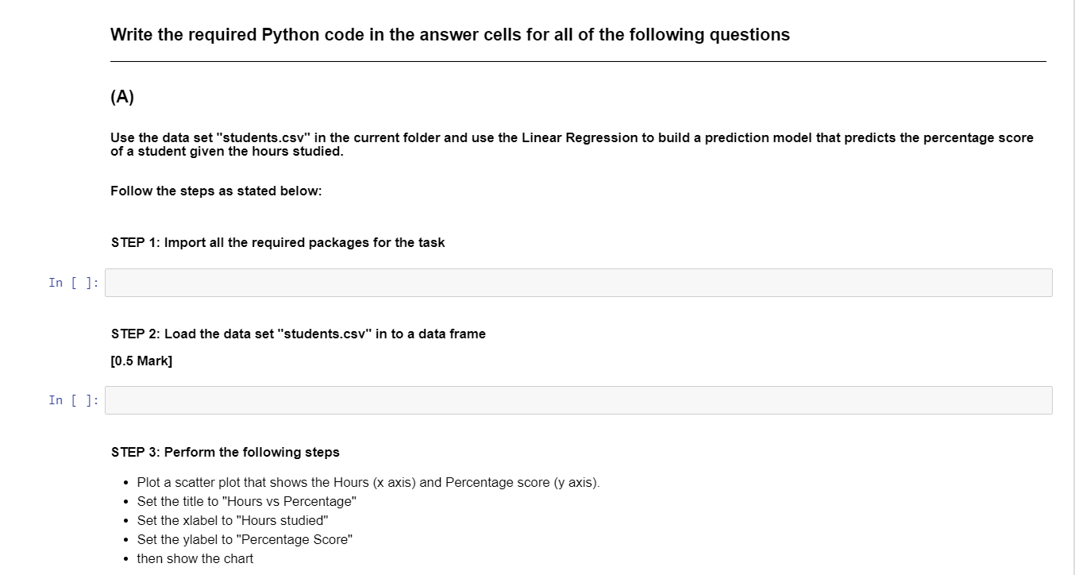1075x575 pixels.
Task: Click 'Linear Regression' words in the description
Action: pos(579,138)
